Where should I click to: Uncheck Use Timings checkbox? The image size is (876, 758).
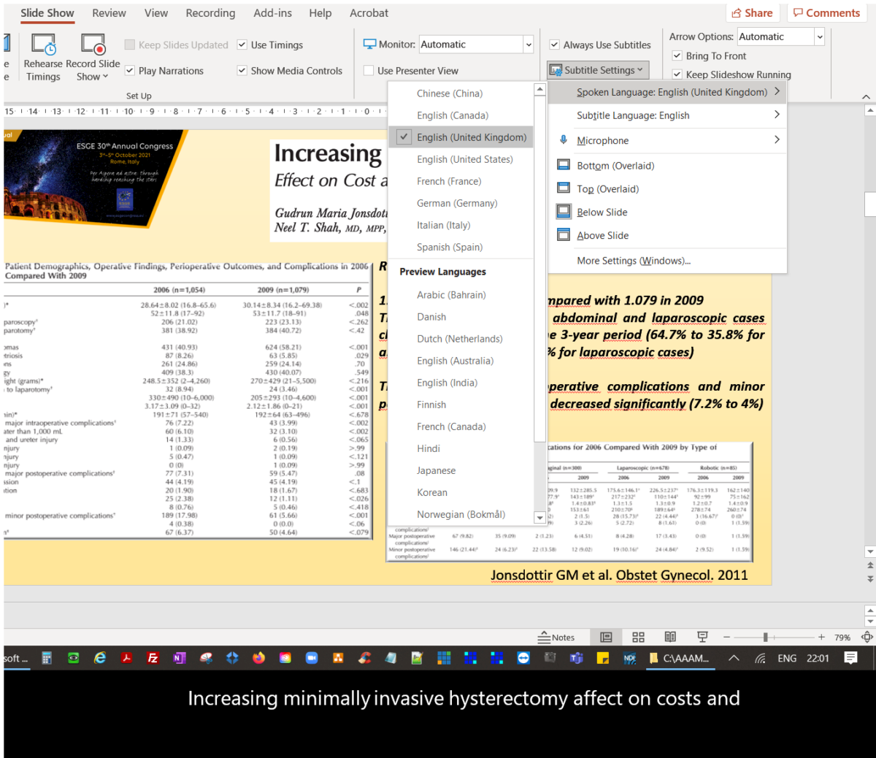coord(242,45)
